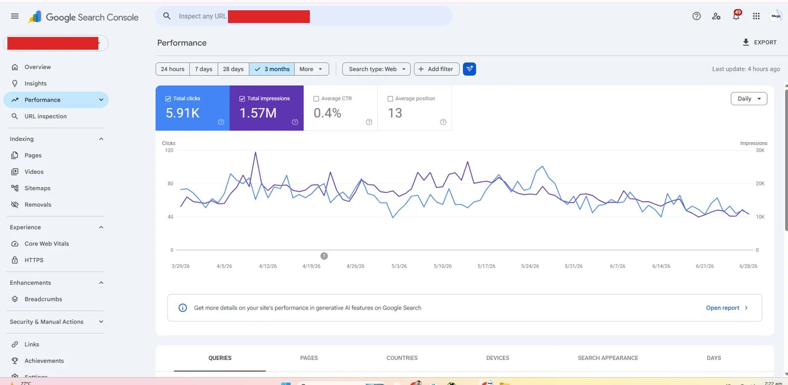Screen dimensions: 788x385
Task: Open the Google apps grid
Action: point(756,16)
